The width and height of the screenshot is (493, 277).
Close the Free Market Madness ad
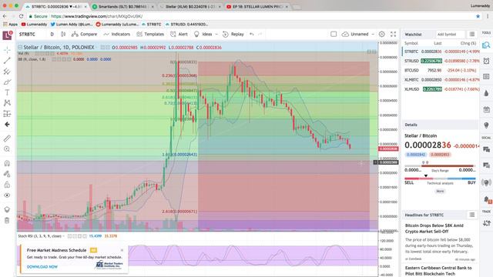(x=122, y=250)
